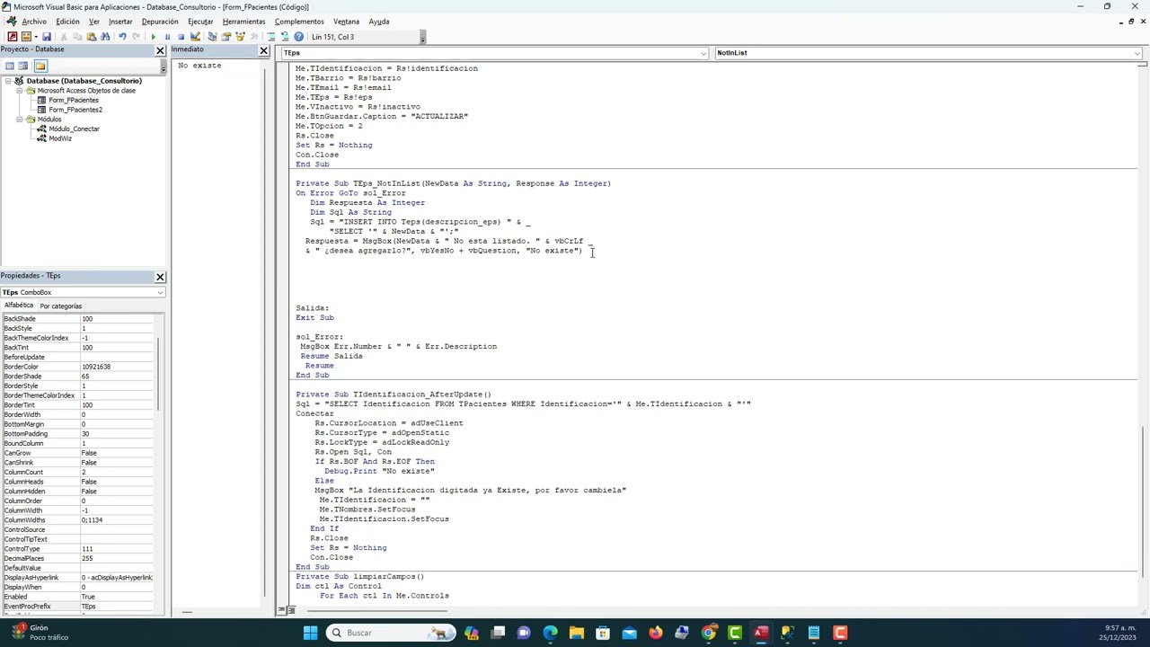Select Form_FPacientes2 in project tree
Image resolution: width=1150 pixels, height=647 pixels.
coord(75,110)
